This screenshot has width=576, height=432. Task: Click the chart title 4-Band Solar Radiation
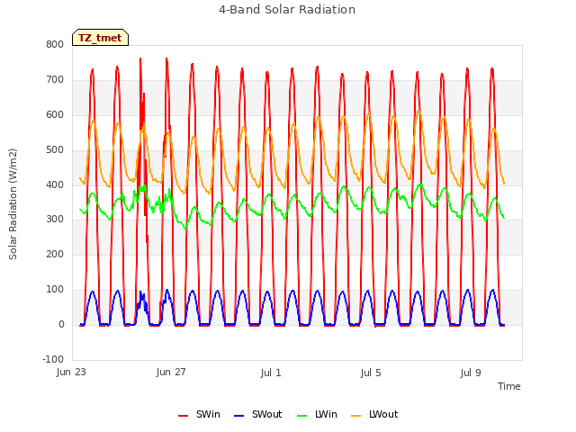tap(287, 10)
